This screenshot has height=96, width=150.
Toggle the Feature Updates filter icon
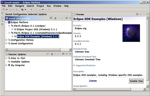pos(47,54)
